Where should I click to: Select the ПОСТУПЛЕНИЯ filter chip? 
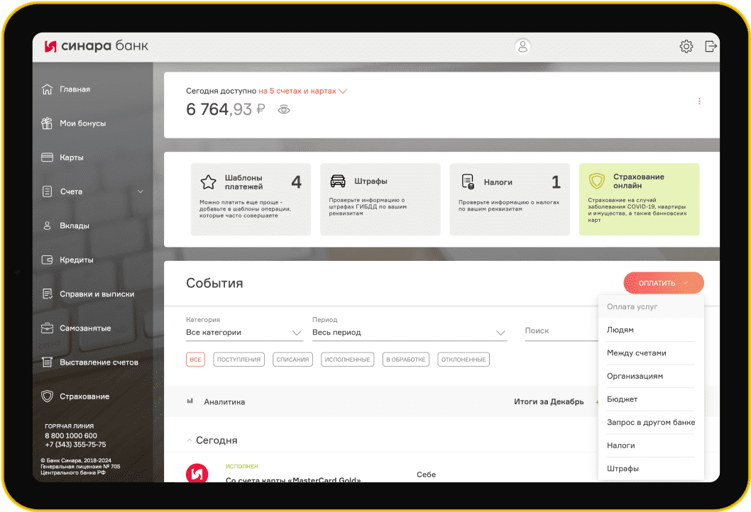coord(239,360)
